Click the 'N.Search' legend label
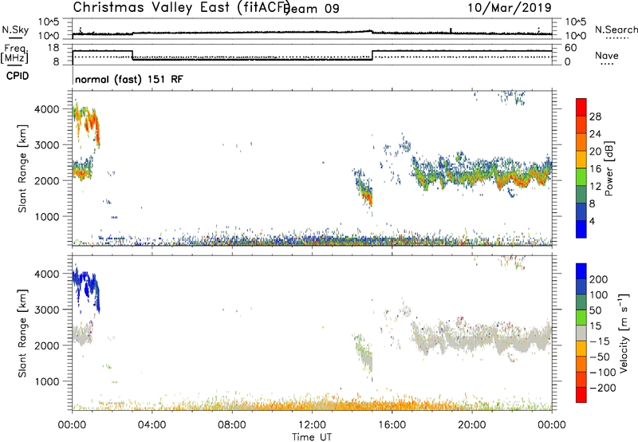The image size is (638, 442). [616, 30]
